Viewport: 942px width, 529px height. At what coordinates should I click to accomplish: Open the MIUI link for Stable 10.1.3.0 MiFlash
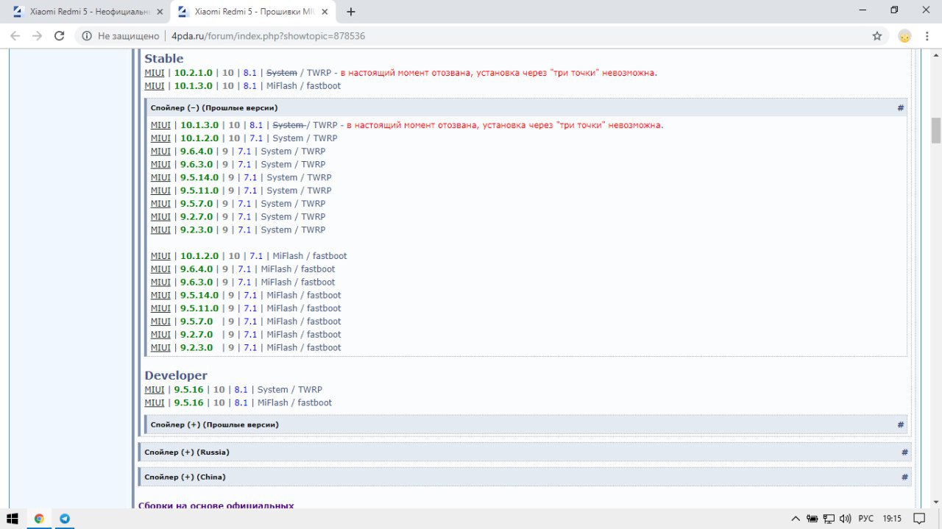click(155, 86)
